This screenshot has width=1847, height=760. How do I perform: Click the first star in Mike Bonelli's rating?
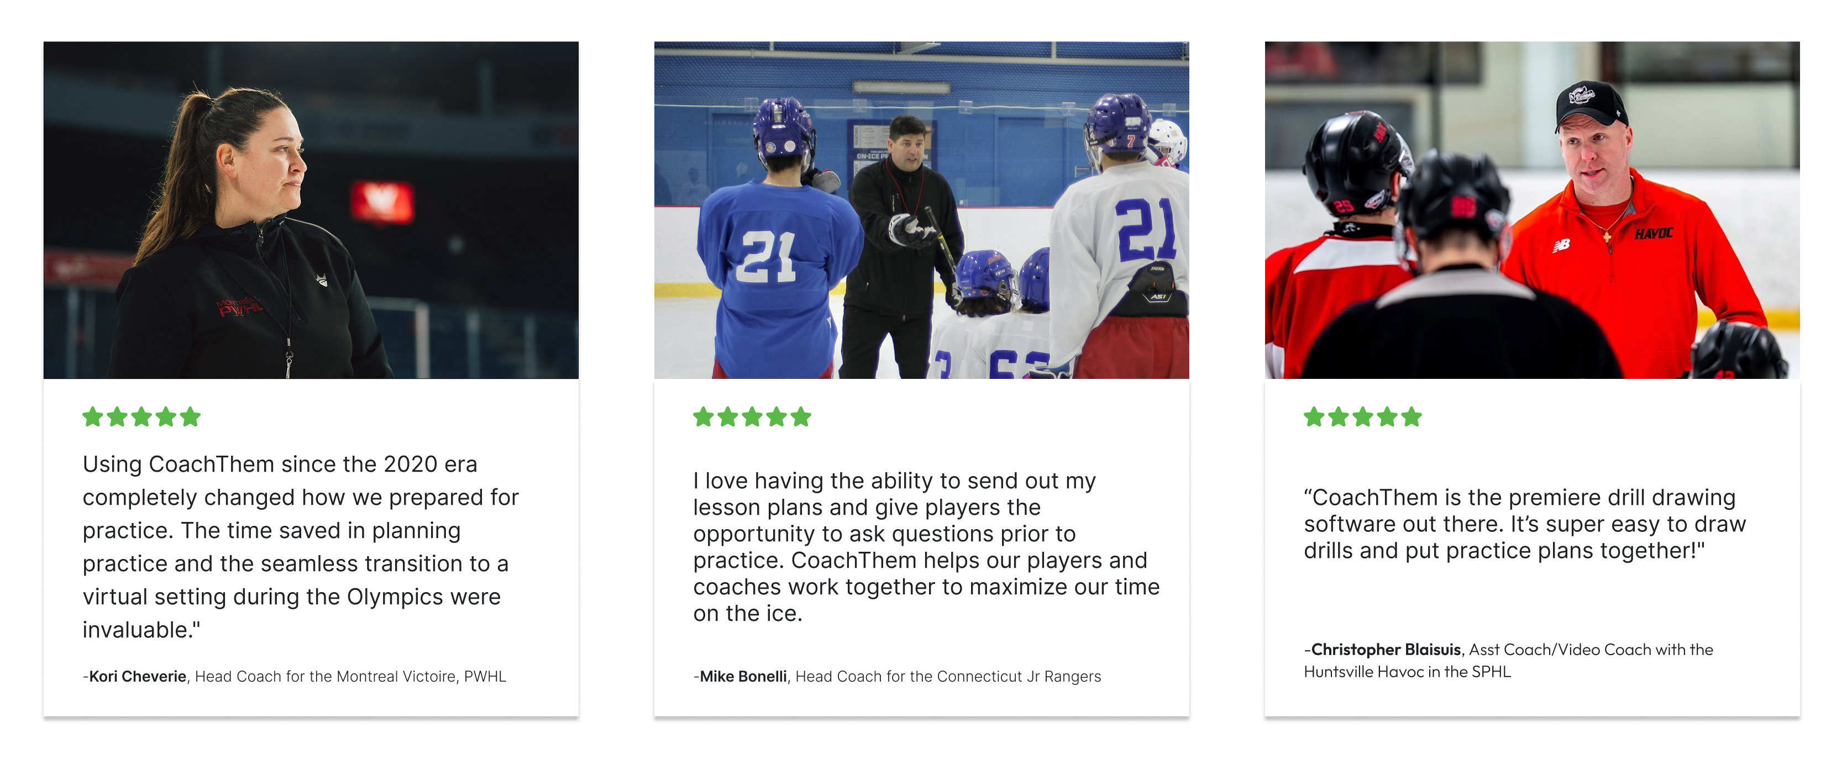704,416
